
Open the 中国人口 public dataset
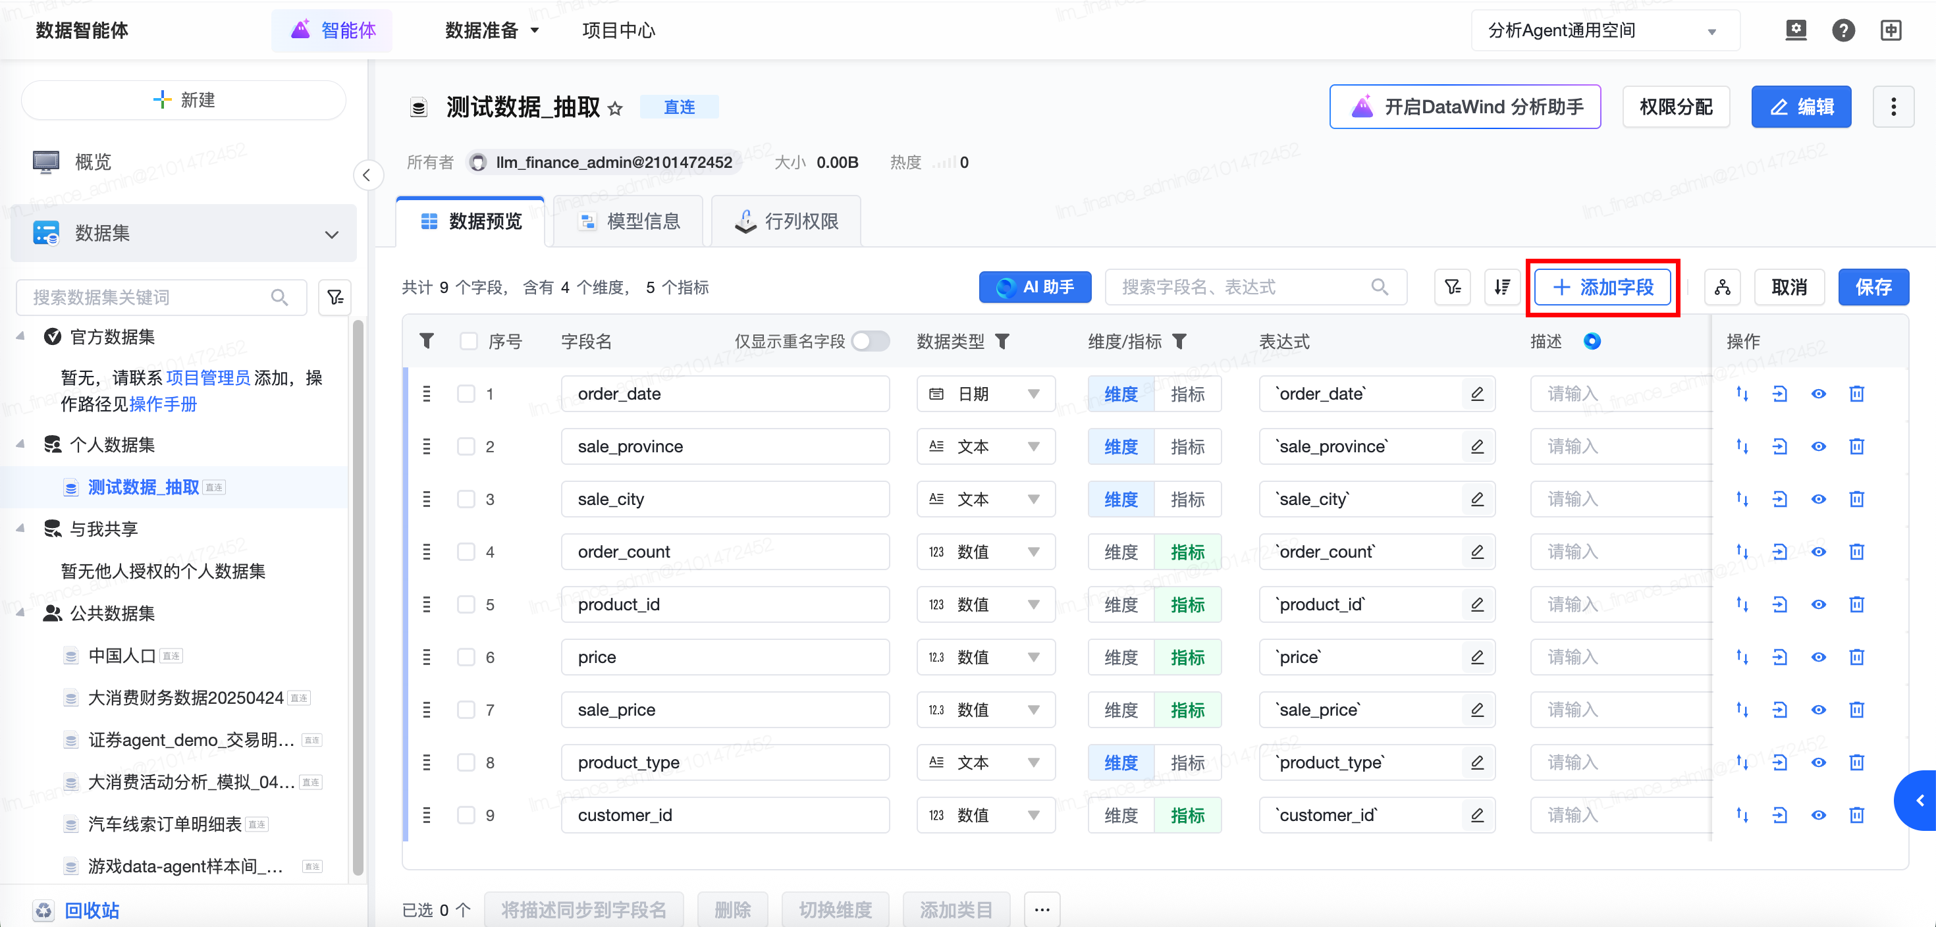click(121, 656)
